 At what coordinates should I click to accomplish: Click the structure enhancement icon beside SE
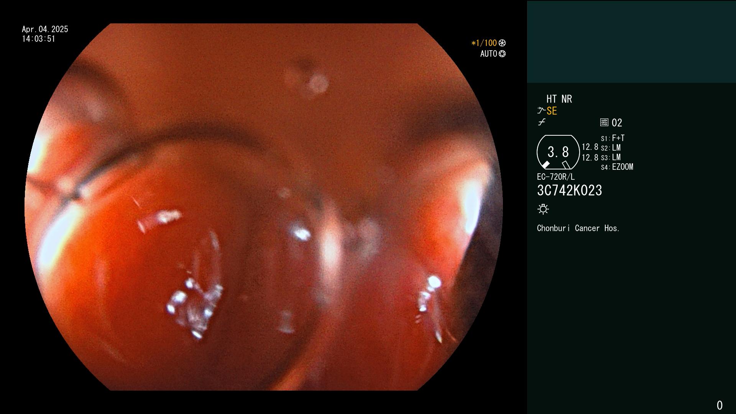541,110
